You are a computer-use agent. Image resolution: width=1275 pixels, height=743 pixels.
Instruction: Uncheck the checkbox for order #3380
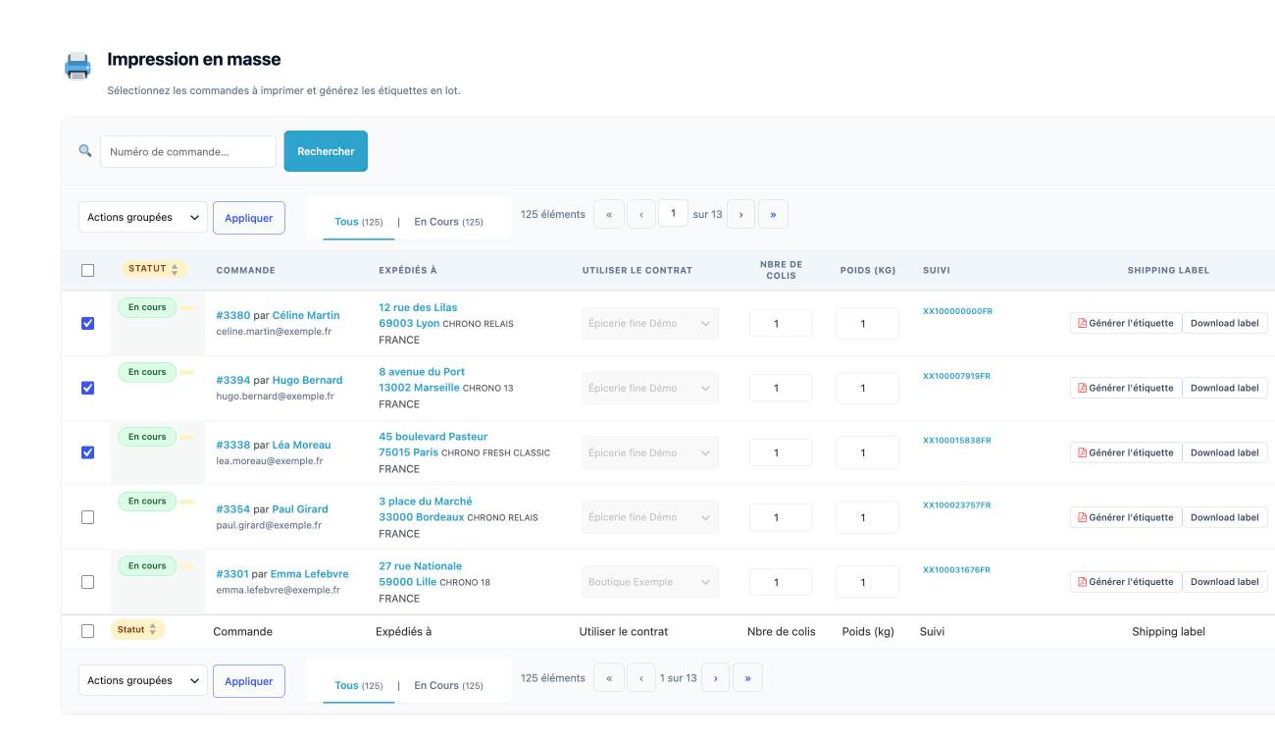click(87, 323)
